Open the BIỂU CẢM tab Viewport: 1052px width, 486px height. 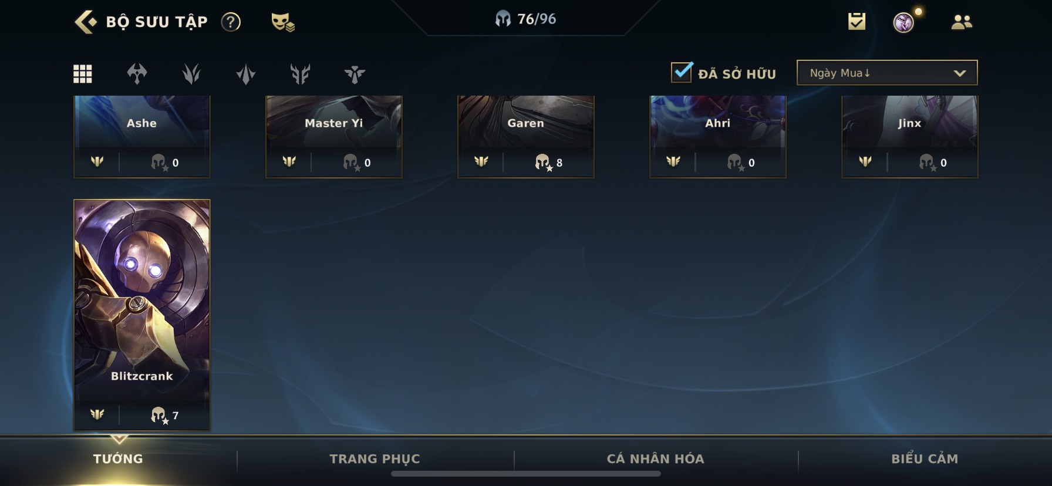(x=925, y=459)
